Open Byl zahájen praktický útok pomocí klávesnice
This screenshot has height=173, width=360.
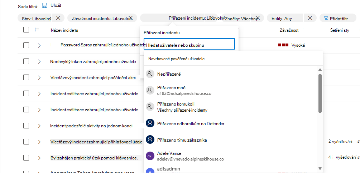click(94, 158)
